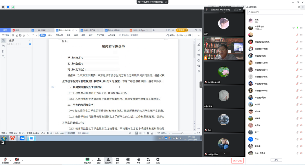Turn on camera via 开启视频
The image size is (305, 165).
(x=17, y=160)
